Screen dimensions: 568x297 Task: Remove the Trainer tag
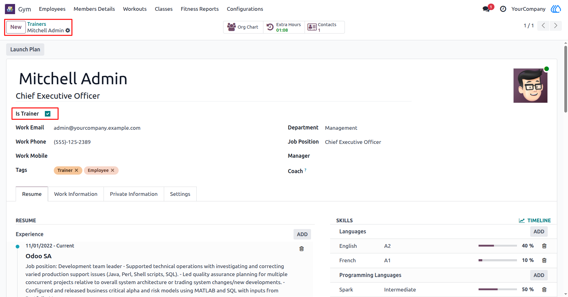[x=77, y=170]
